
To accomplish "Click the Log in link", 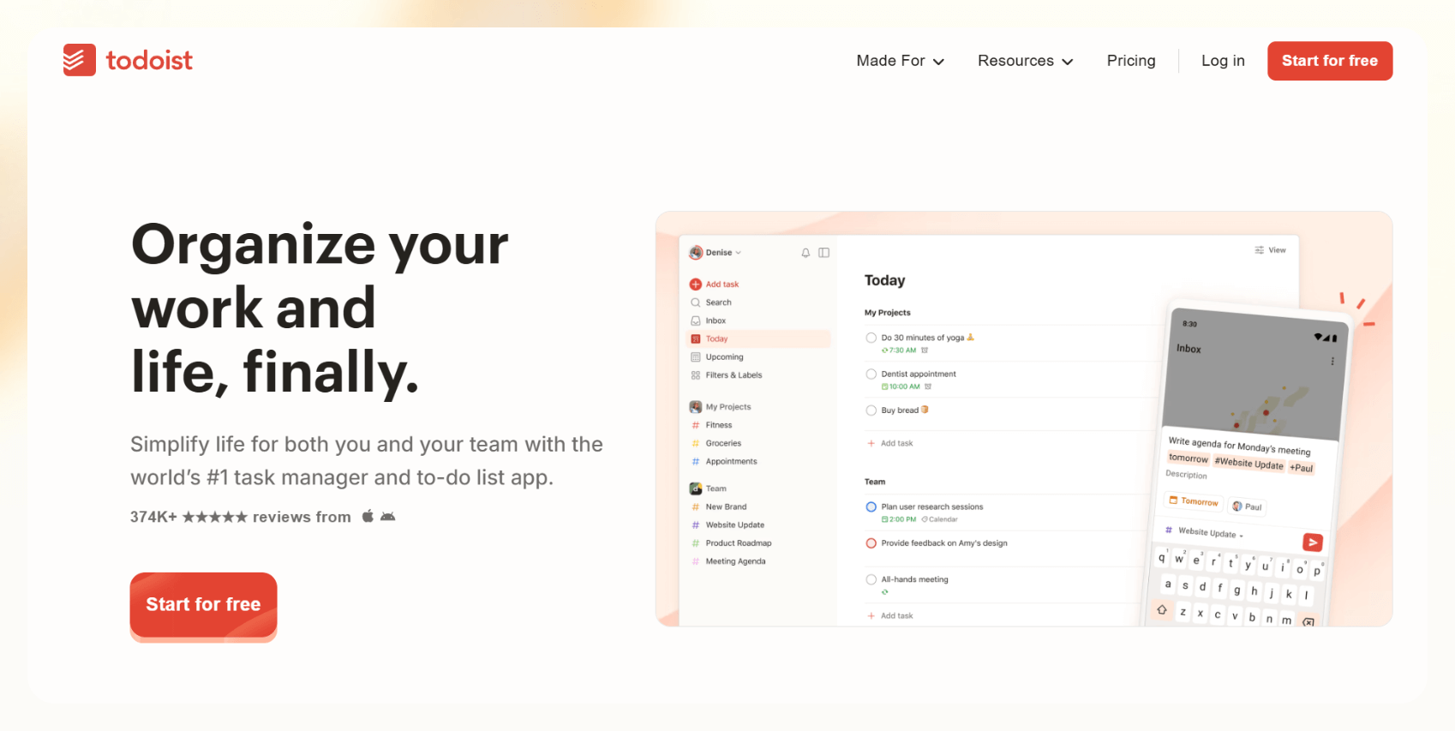I will pyautogui.click(x=1223, y=61).
